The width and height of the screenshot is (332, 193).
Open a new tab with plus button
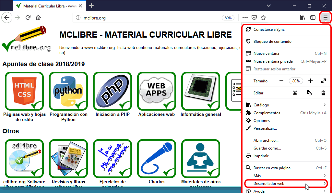pos(91,6)
